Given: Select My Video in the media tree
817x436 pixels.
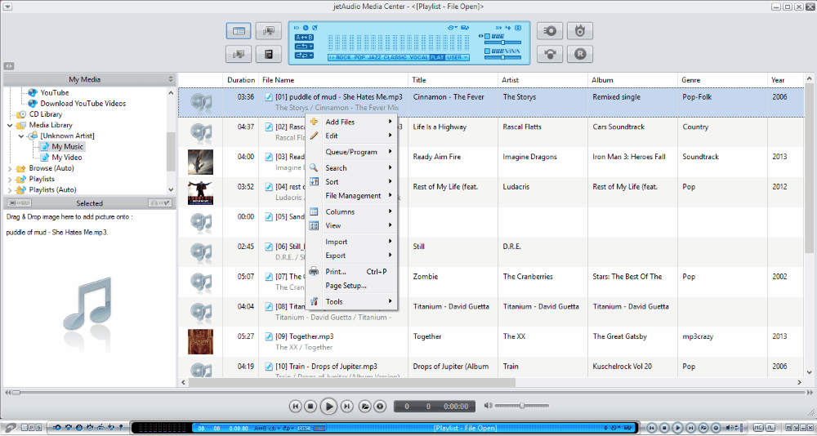Looking at the screenshot, I should pos(67,158).
